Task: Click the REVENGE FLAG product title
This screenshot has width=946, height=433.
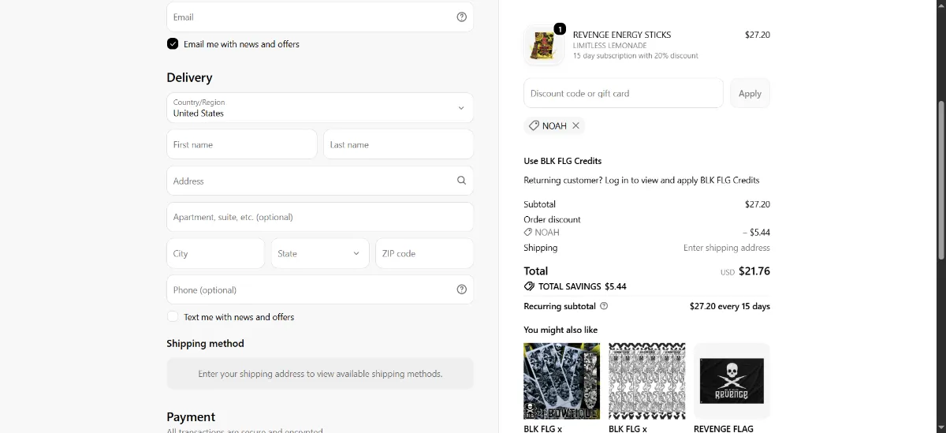Action: pyautogui.click(x=724, y=428)
